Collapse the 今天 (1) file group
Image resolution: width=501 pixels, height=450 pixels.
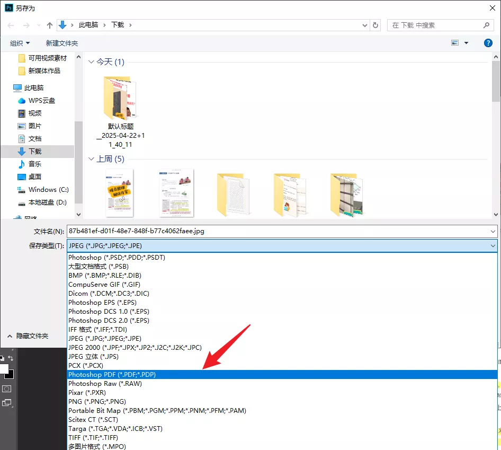tap(92, 61)
